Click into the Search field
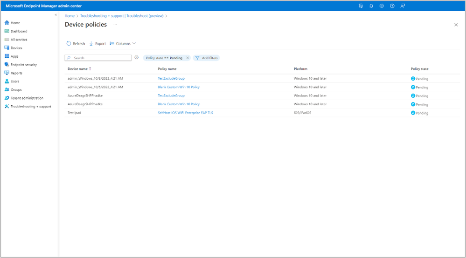466x258 pixels. [98, 58]
